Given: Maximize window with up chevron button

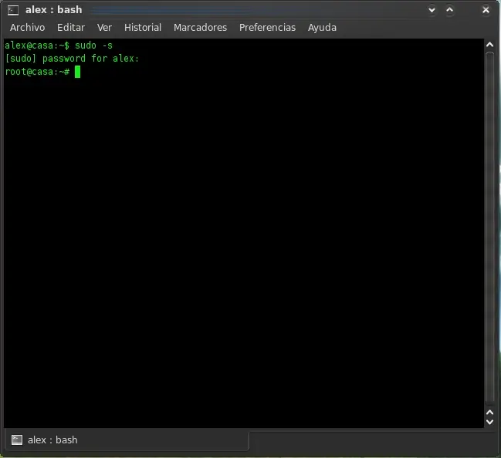Looking at the screenshot, I should 449,10.
